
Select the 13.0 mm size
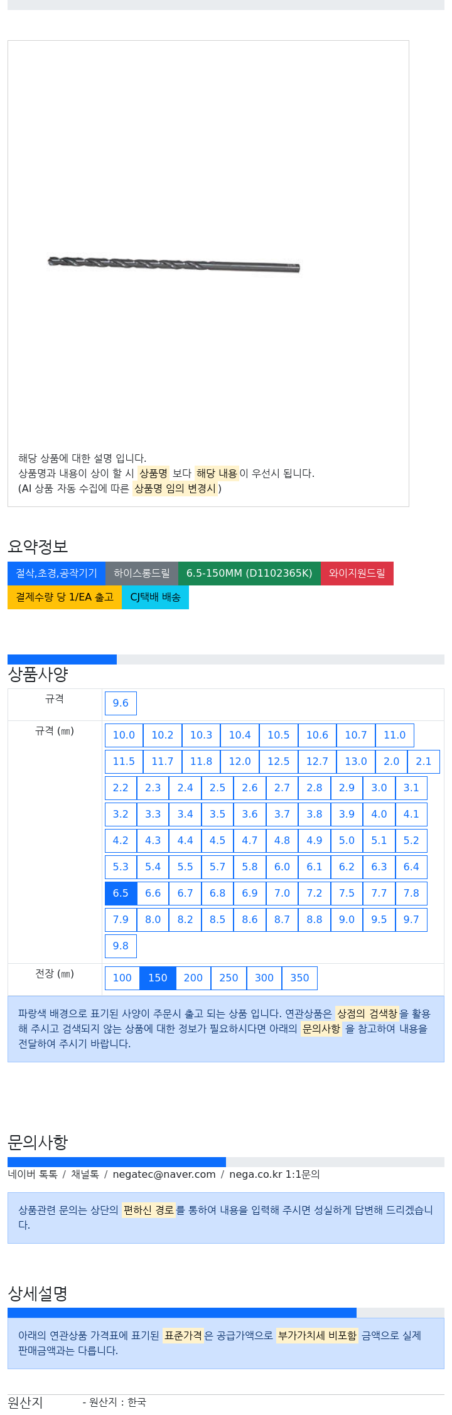coord(356,761)
